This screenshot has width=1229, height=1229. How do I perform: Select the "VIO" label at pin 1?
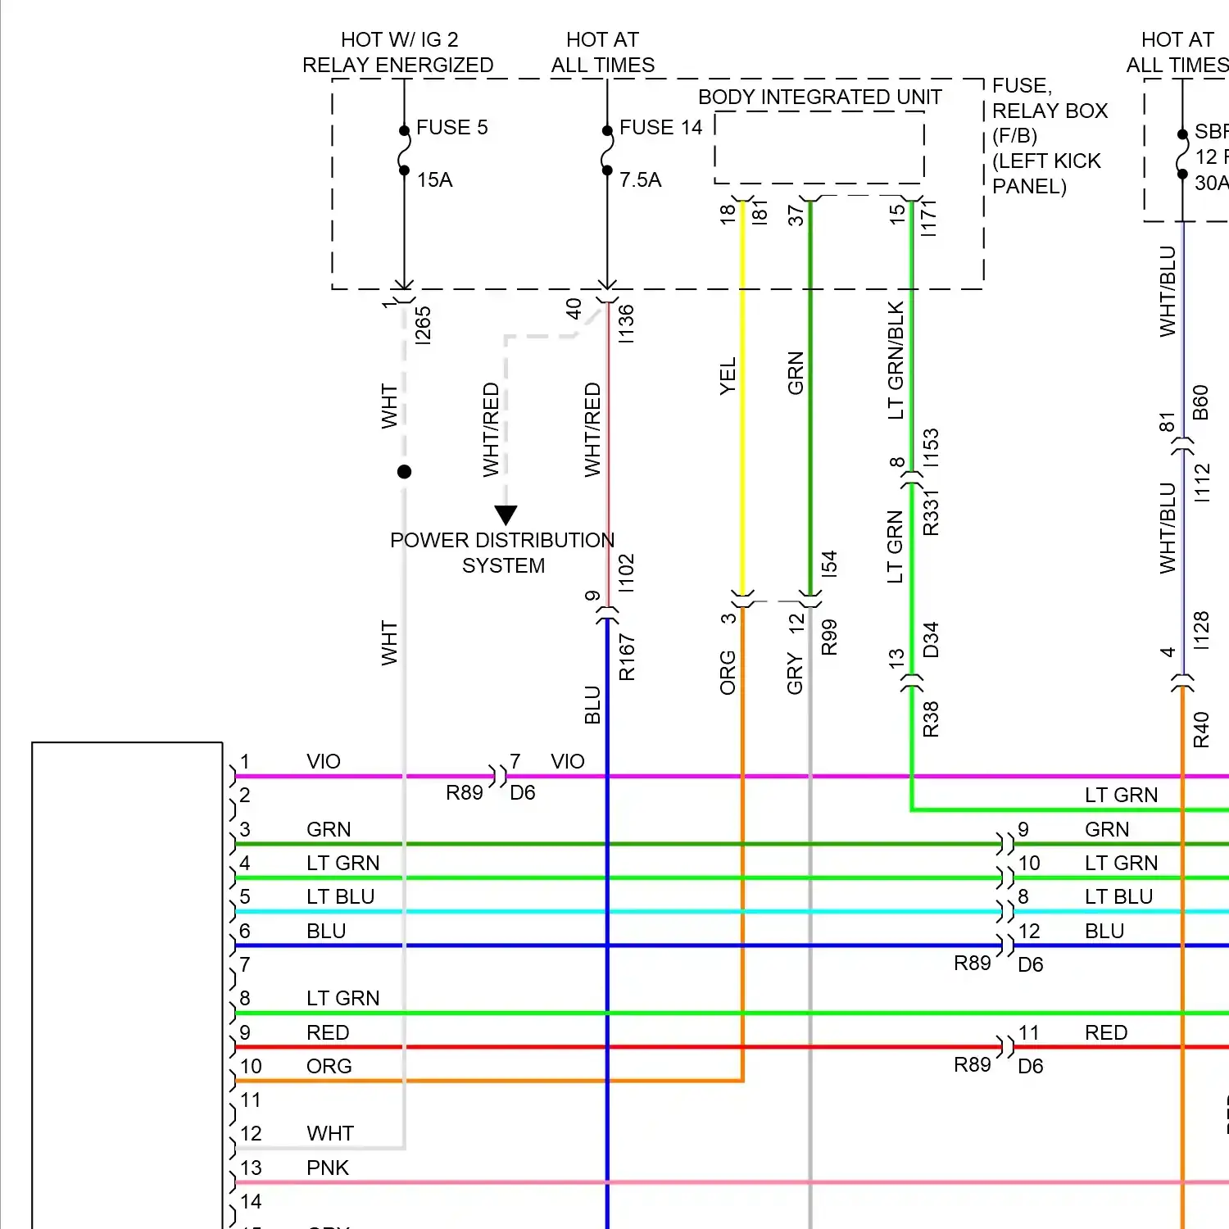[324, 761]
